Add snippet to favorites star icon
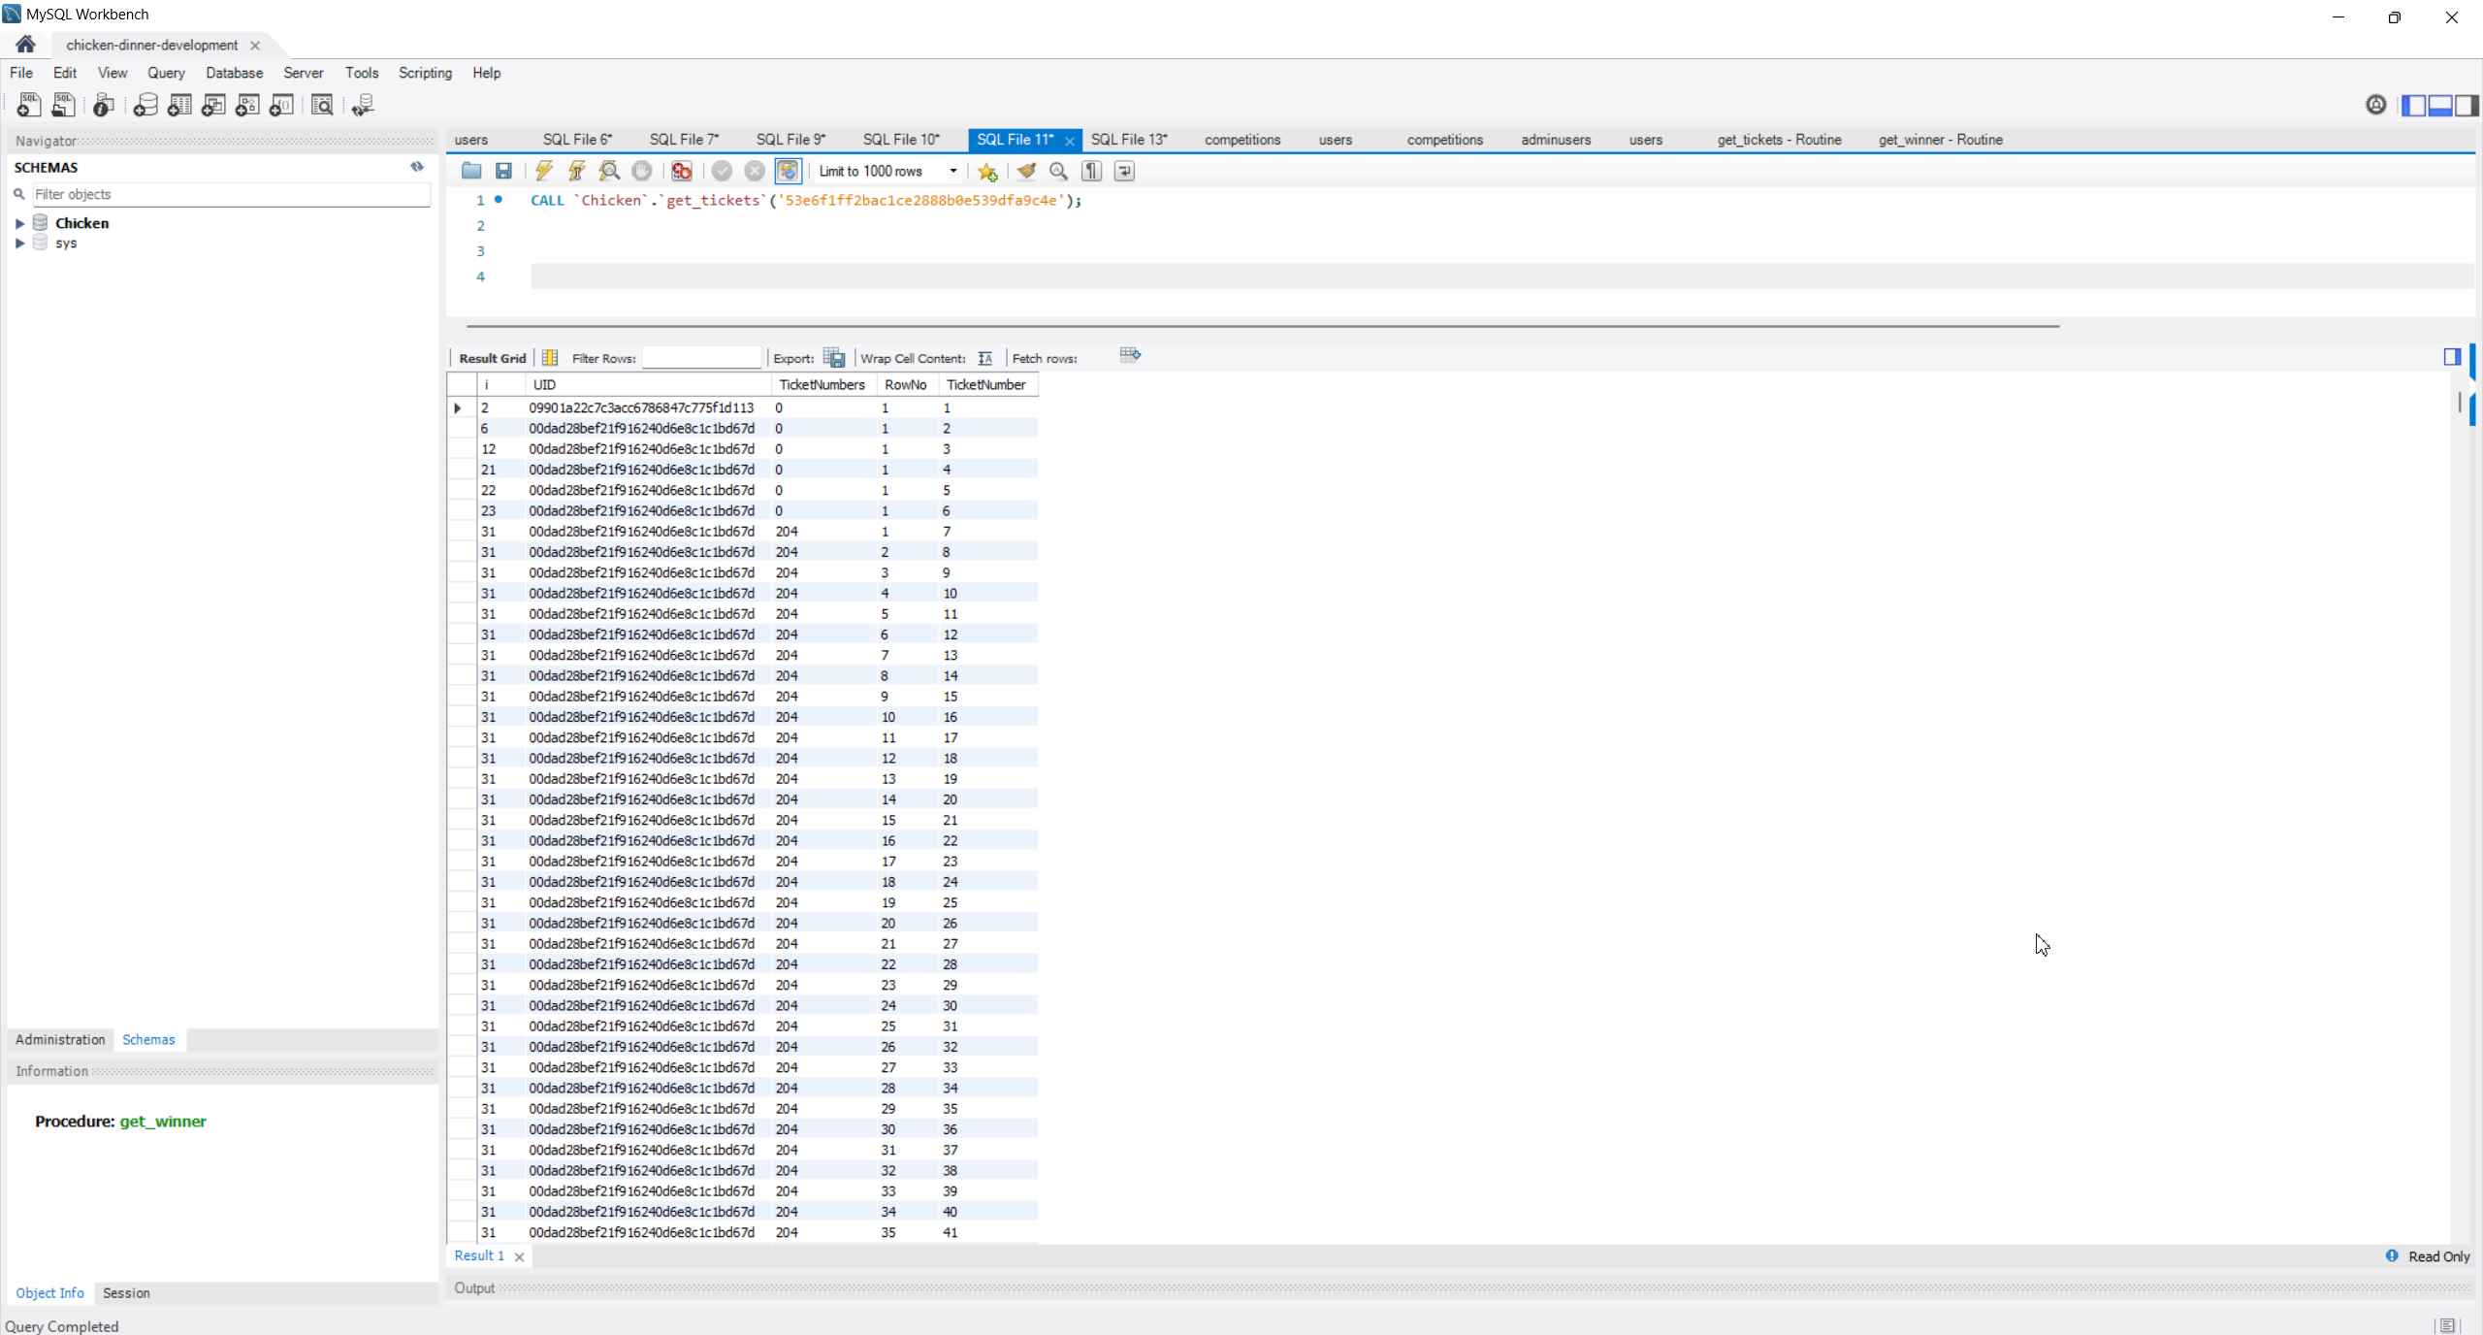Screen dimensions: 2483x1335 click(987, 171)
